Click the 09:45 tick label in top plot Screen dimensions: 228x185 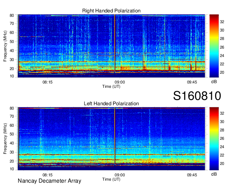click(x=192, y=82)
